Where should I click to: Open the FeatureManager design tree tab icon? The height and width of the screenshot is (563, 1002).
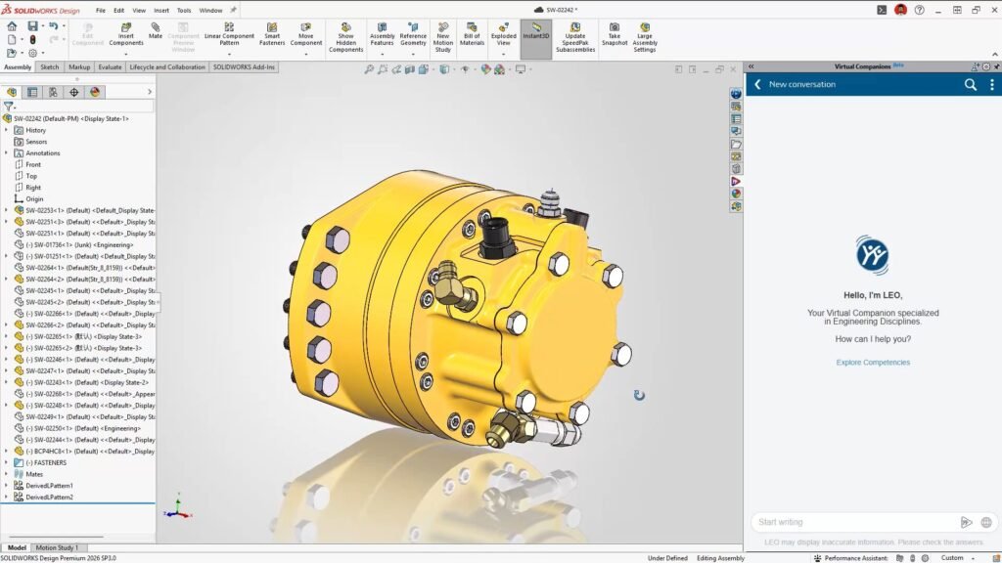12,93
